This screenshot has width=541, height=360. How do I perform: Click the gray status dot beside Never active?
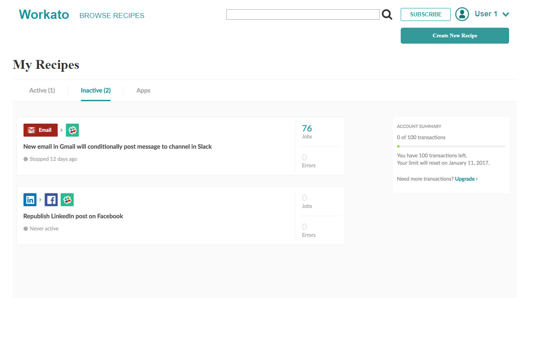click(x=26, y=229)
